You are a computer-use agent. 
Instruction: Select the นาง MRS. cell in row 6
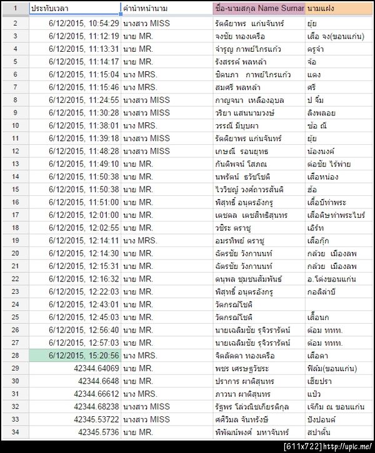pos(167,74)
